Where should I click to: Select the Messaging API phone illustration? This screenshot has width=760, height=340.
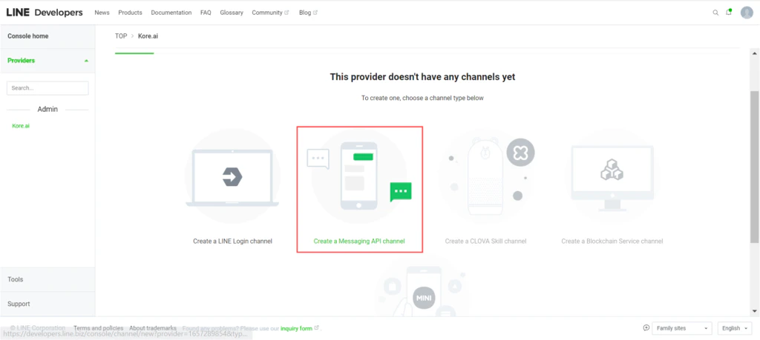tap(359, 176)
